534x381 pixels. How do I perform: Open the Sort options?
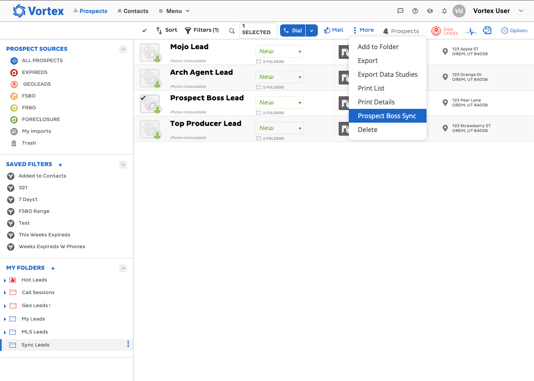pos(167,30)
